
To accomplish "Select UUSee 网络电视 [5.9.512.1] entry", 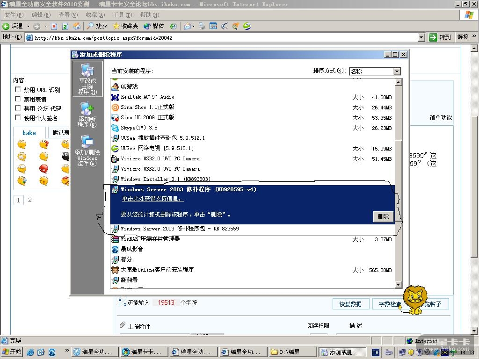I will coord(252,148).
